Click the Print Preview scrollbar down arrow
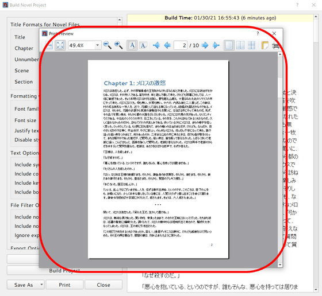This screenshot has width=322, height=296. pos(280,265)
